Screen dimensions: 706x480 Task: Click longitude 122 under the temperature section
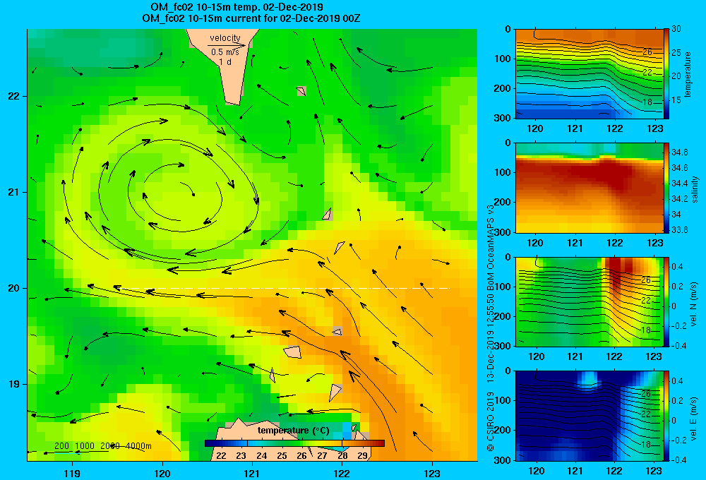pos(615,128)
